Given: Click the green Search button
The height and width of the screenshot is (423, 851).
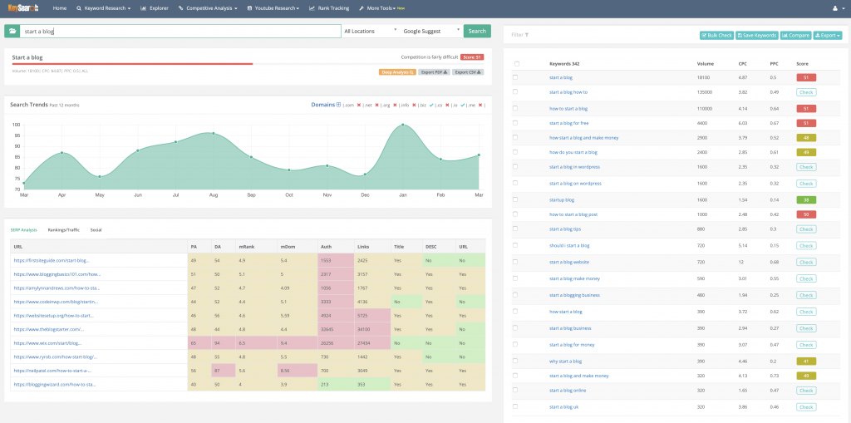Looking at the screenshot, I should pos(477,31).
